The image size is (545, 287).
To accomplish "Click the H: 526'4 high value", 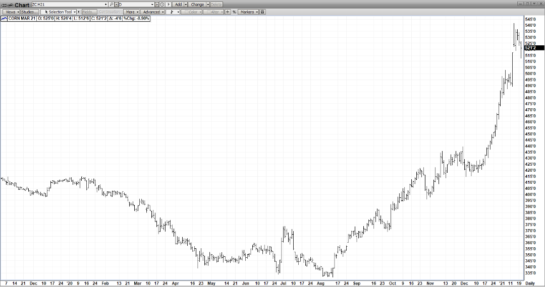I will point(63,18).
